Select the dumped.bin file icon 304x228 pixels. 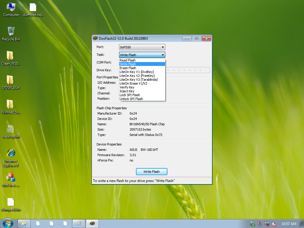click(11, 204)
